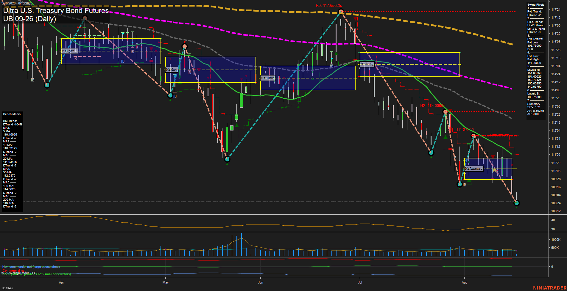567x291 pixels.
Task: Click the Ultra U.S. Treasury Bond Futures title
Action: tap(56, 11)
